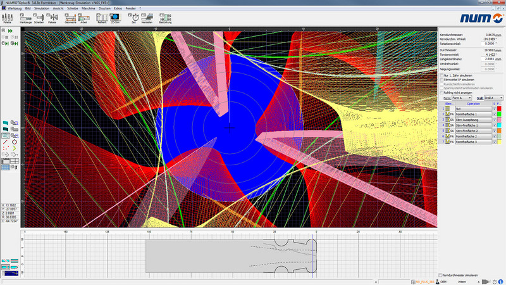Enable 'Nur 1. Zahn simulieren' checkbox
This screenshot has height=285, width=506.
[x=442, y=75]
